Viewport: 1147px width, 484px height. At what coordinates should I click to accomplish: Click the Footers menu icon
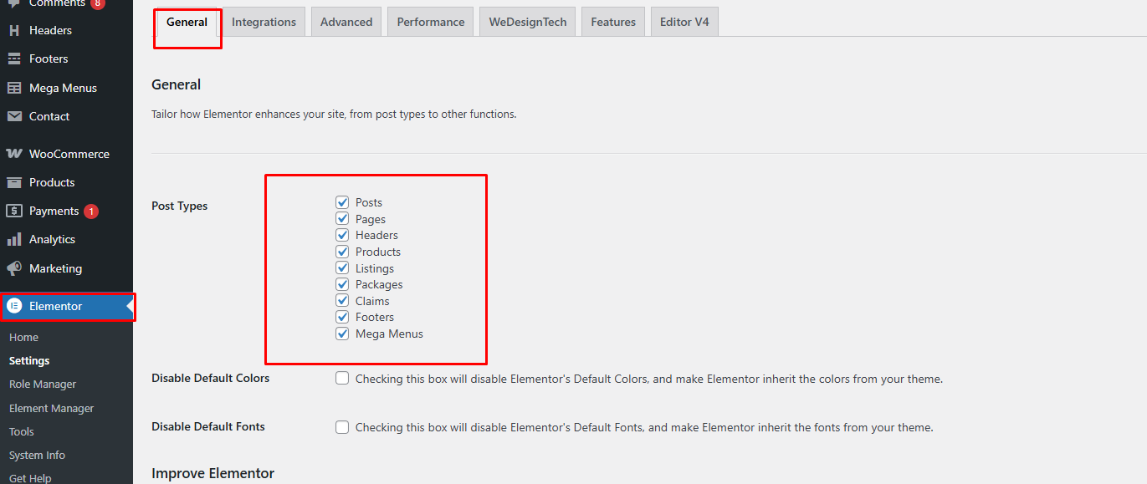tap(14, 59)
